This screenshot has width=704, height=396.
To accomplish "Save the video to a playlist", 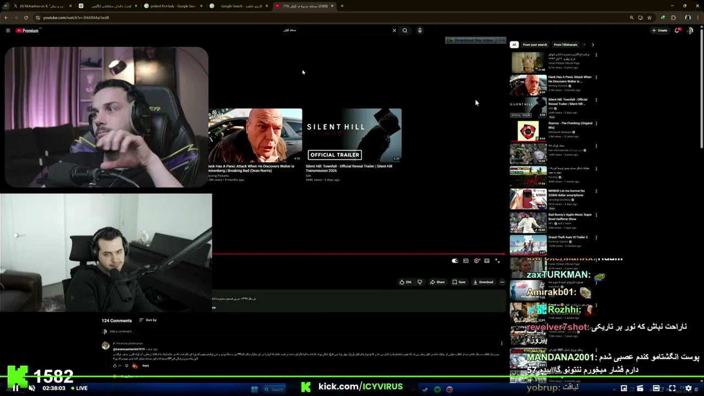I will (459, 282).
